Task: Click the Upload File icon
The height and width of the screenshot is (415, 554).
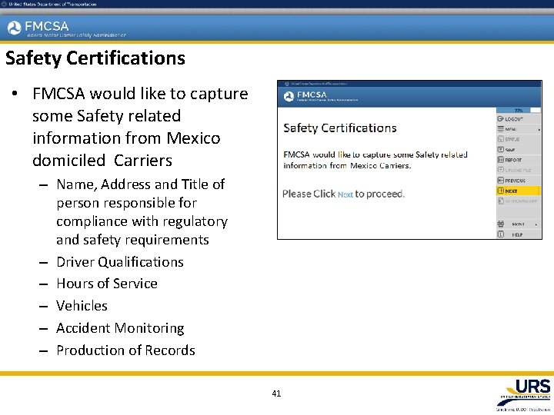Action: 500,170
